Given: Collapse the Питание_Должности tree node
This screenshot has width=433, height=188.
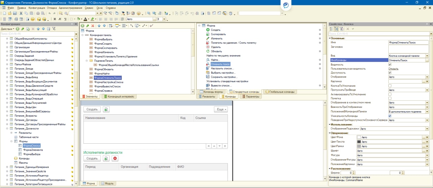Looking at the screenshot, I should coord(7,128).
